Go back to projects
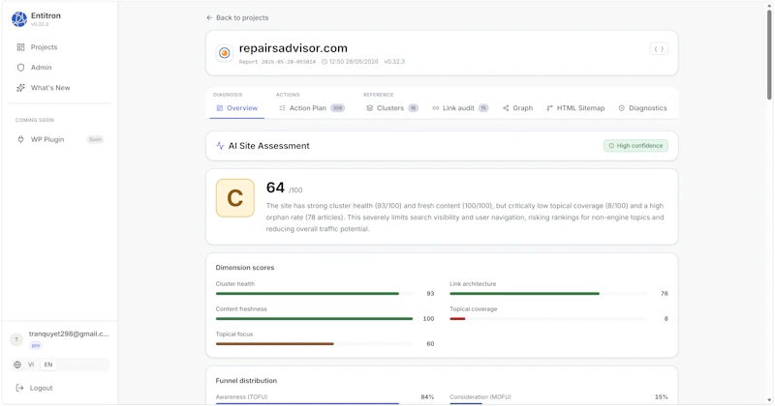 pos(237,17)
